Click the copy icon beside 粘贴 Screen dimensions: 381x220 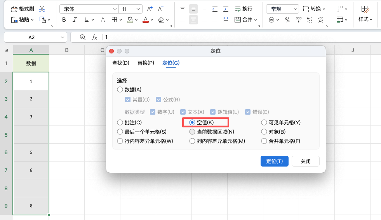[x=43, y=20]
